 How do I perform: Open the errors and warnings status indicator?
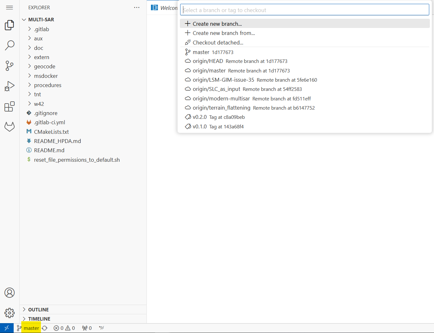(x=64, y=328)
